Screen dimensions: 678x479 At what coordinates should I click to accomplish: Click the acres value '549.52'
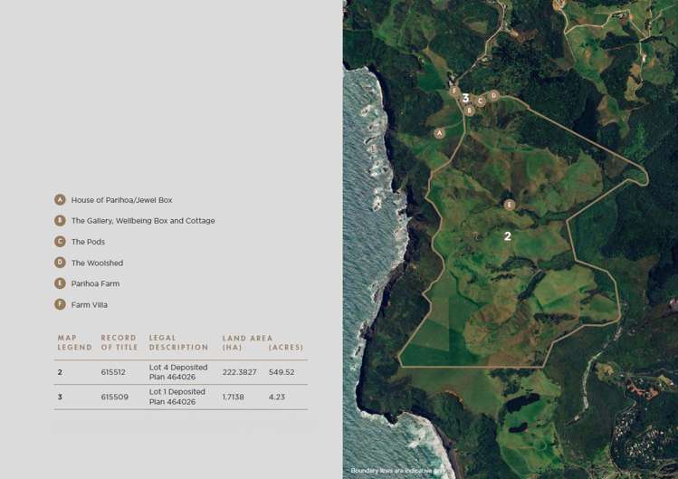(x=282, y=372)
